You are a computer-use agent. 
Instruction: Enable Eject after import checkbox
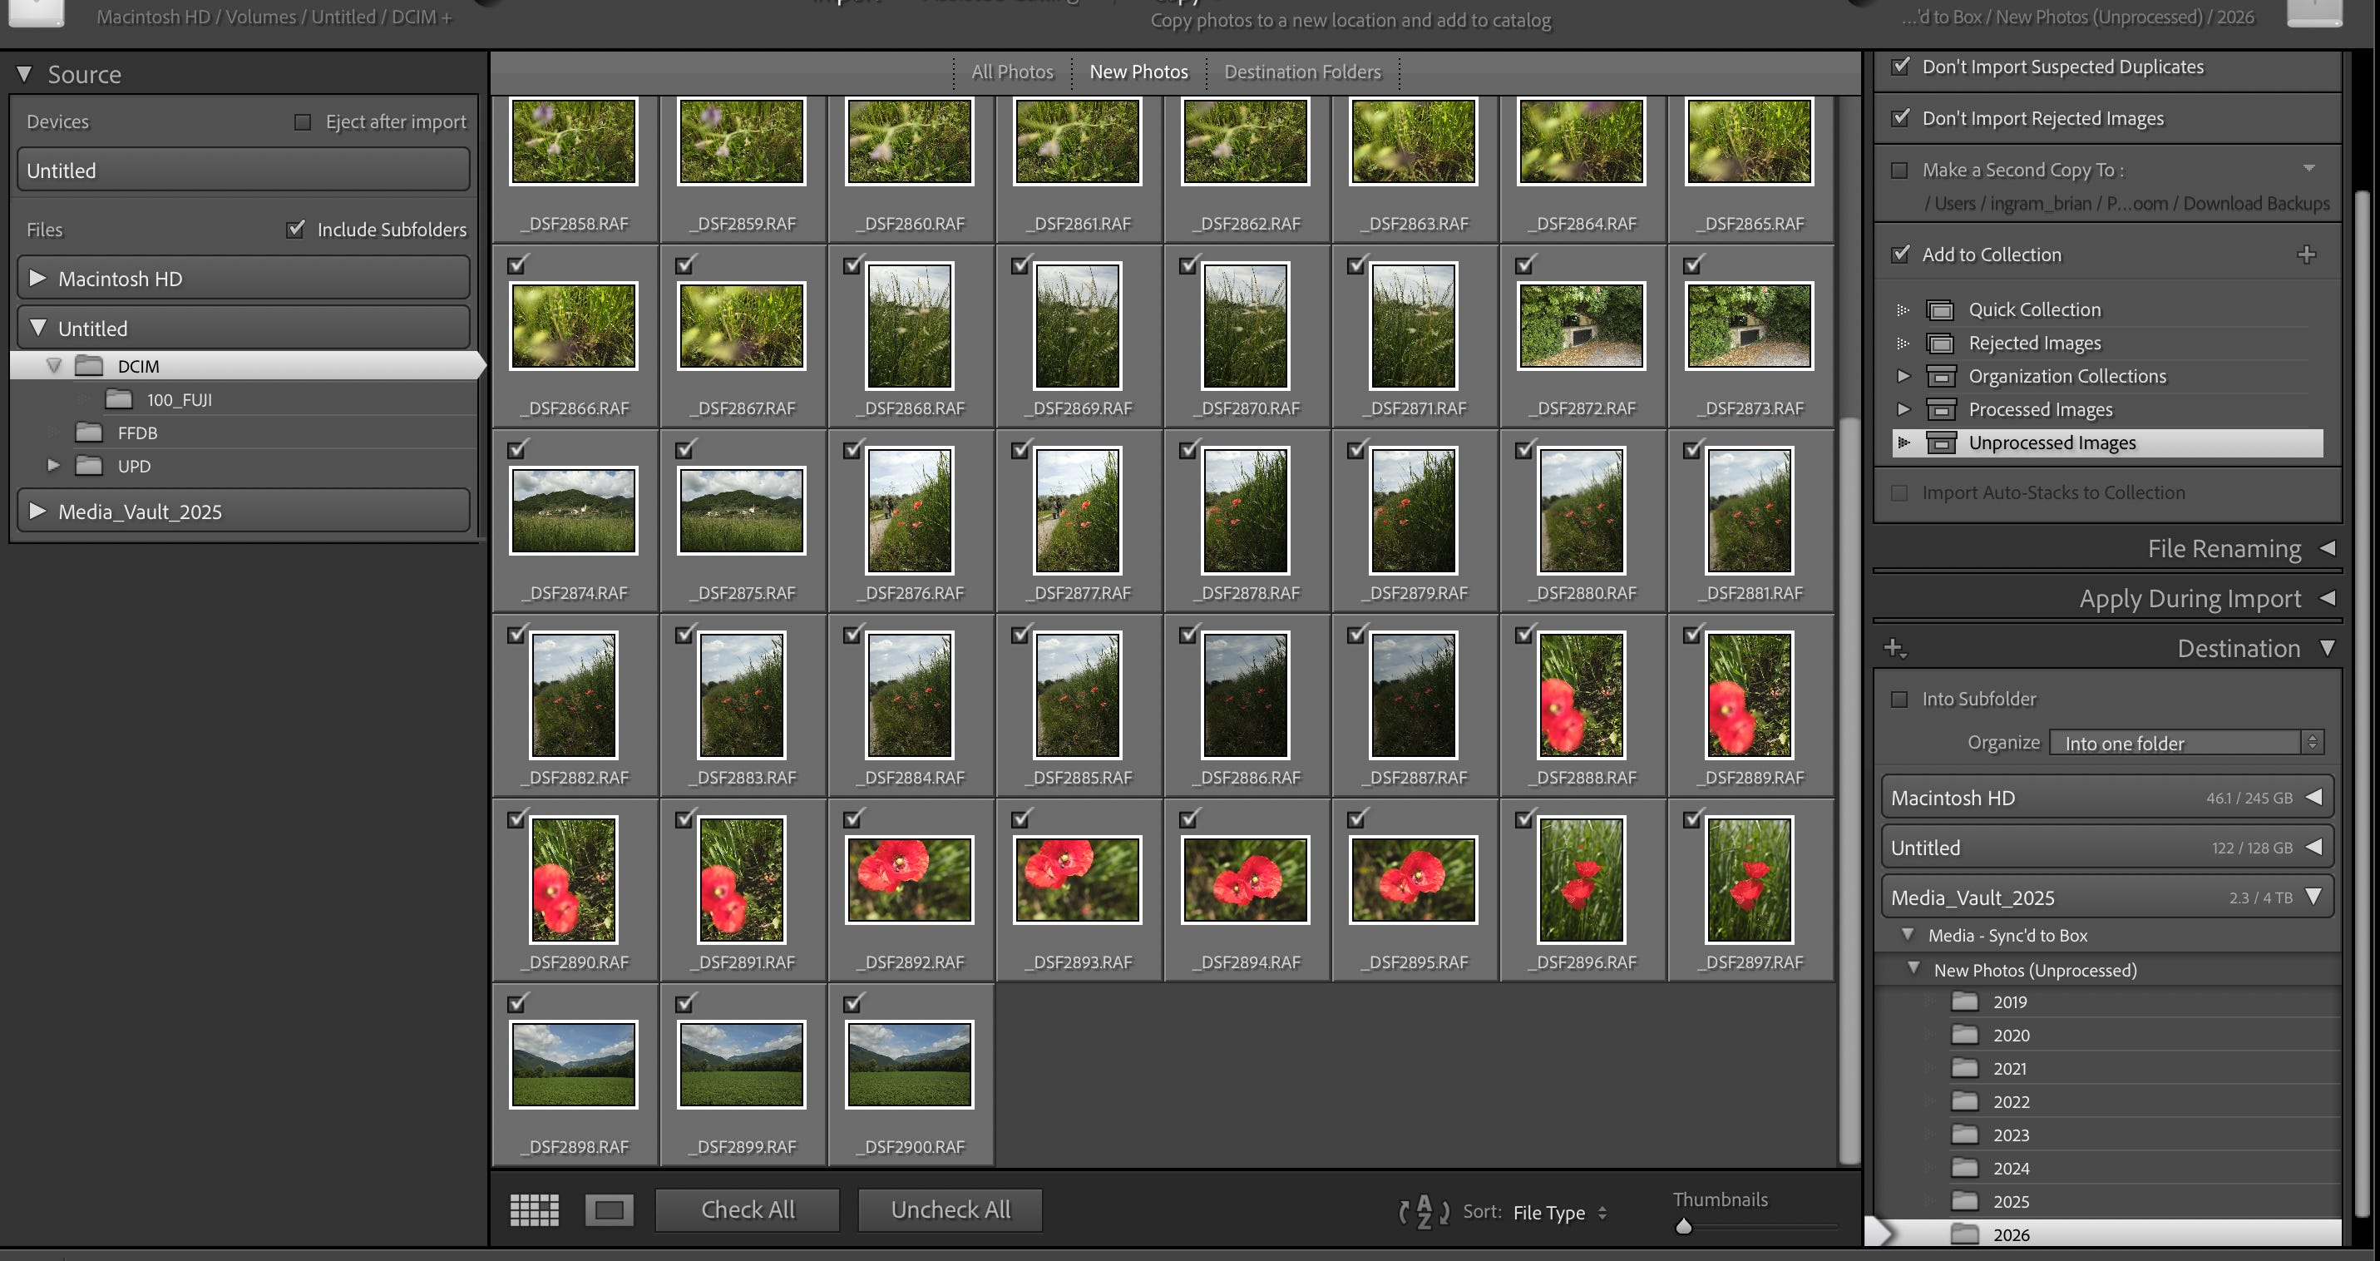click(x=302, y=122)
